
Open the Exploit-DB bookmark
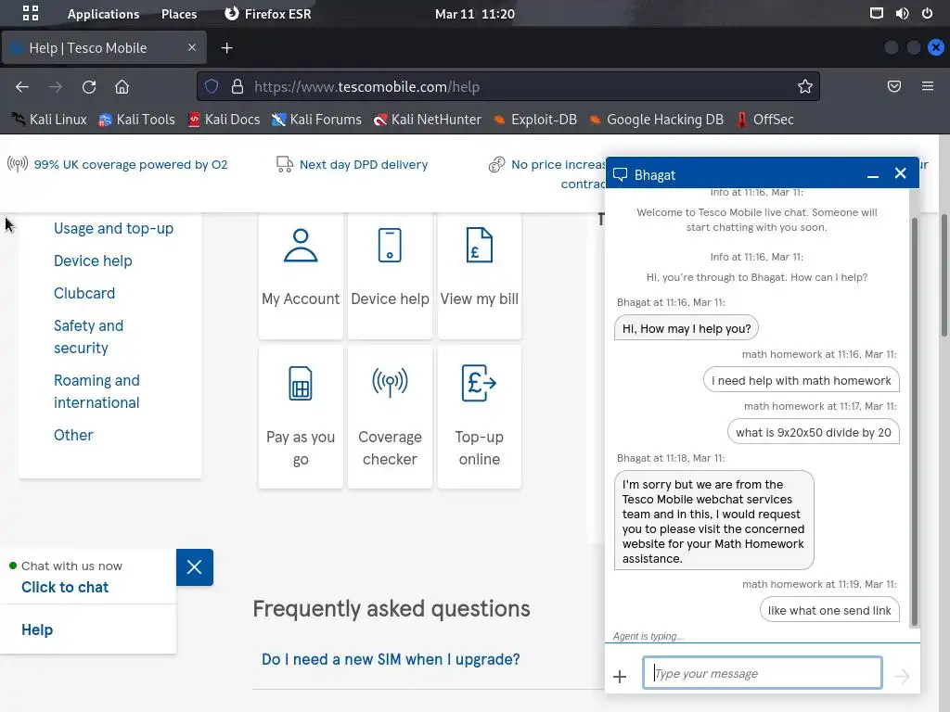(x=535, y=120)
